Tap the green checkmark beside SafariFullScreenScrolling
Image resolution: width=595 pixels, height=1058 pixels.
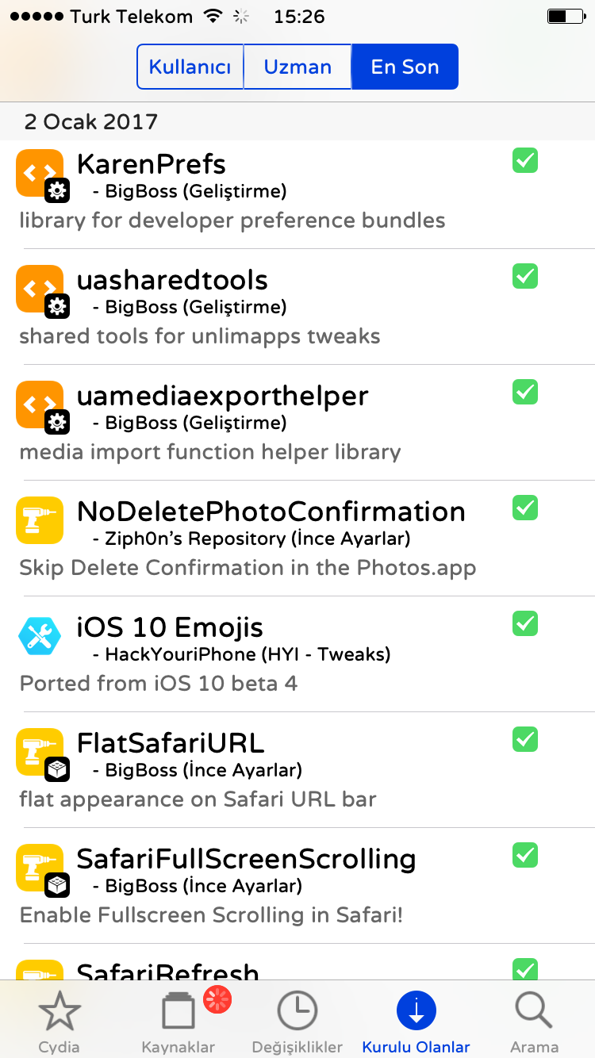[x=525, y=855]
